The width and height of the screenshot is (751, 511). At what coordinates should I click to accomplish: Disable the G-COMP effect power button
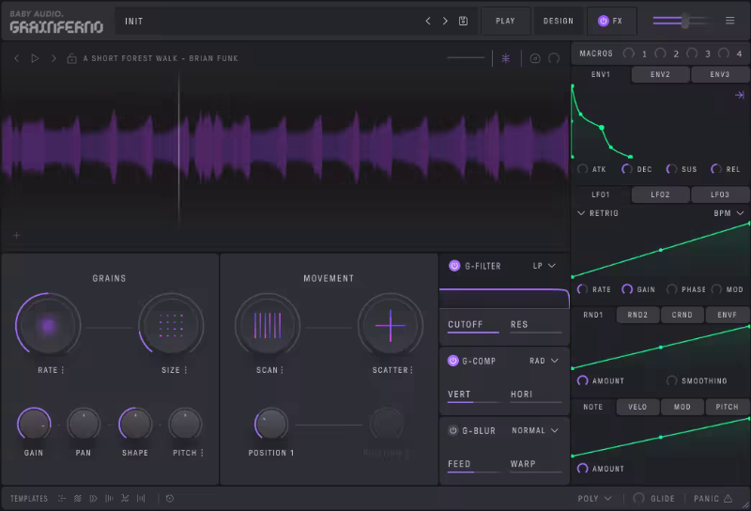click(x=454, y=361)
